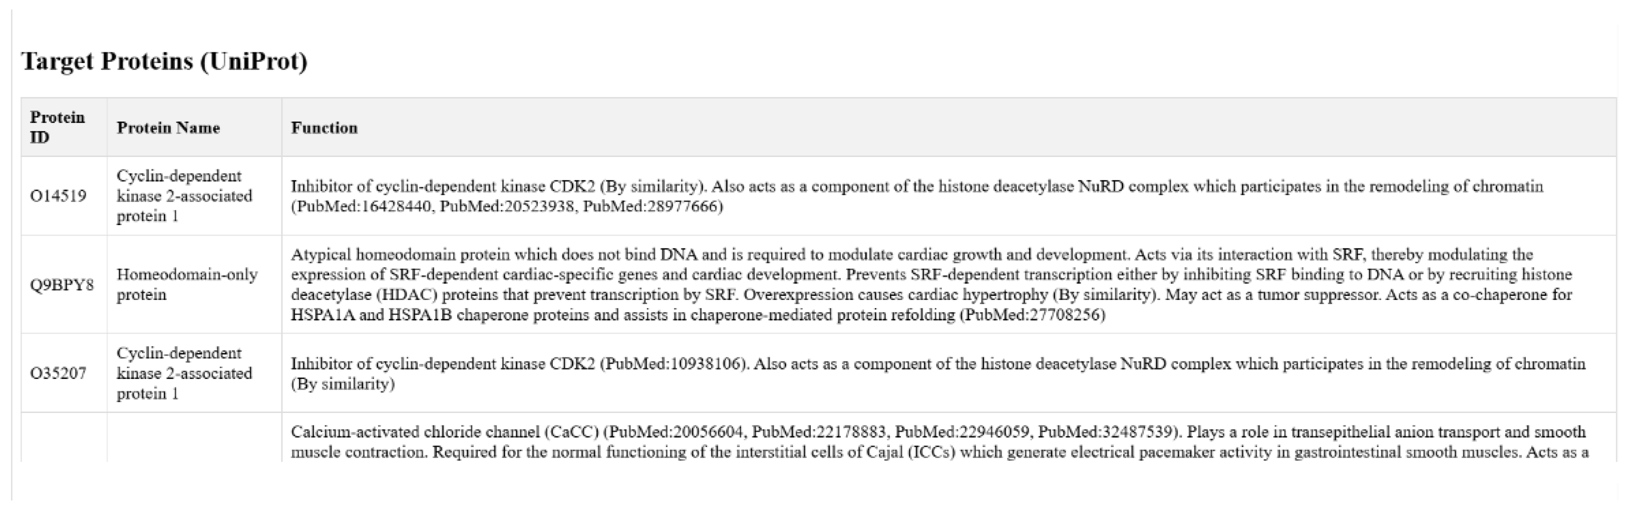Viewport: 1631px width, 510px height.
Task: Click protein name in the O14519 row
Action: point(184,196)
